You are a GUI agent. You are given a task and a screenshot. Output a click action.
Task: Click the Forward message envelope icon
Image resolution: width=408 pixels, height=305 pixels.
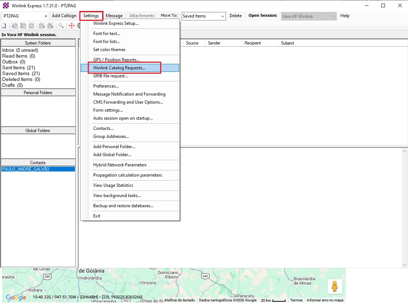42,26
